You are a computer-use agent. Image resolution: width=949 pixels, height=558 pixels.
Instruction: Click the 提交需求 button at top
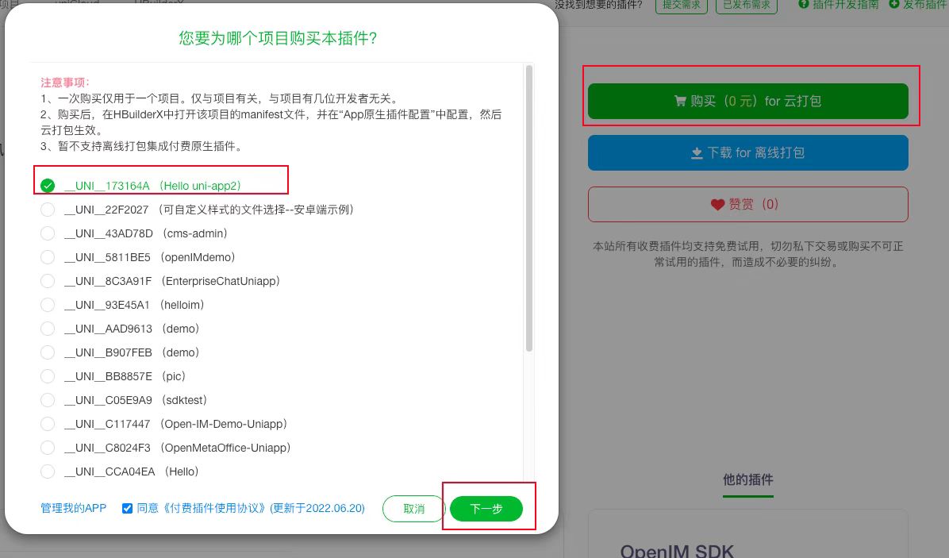pos(682,5)
